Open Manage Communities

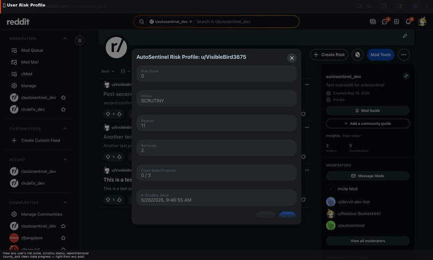(42, 214)
